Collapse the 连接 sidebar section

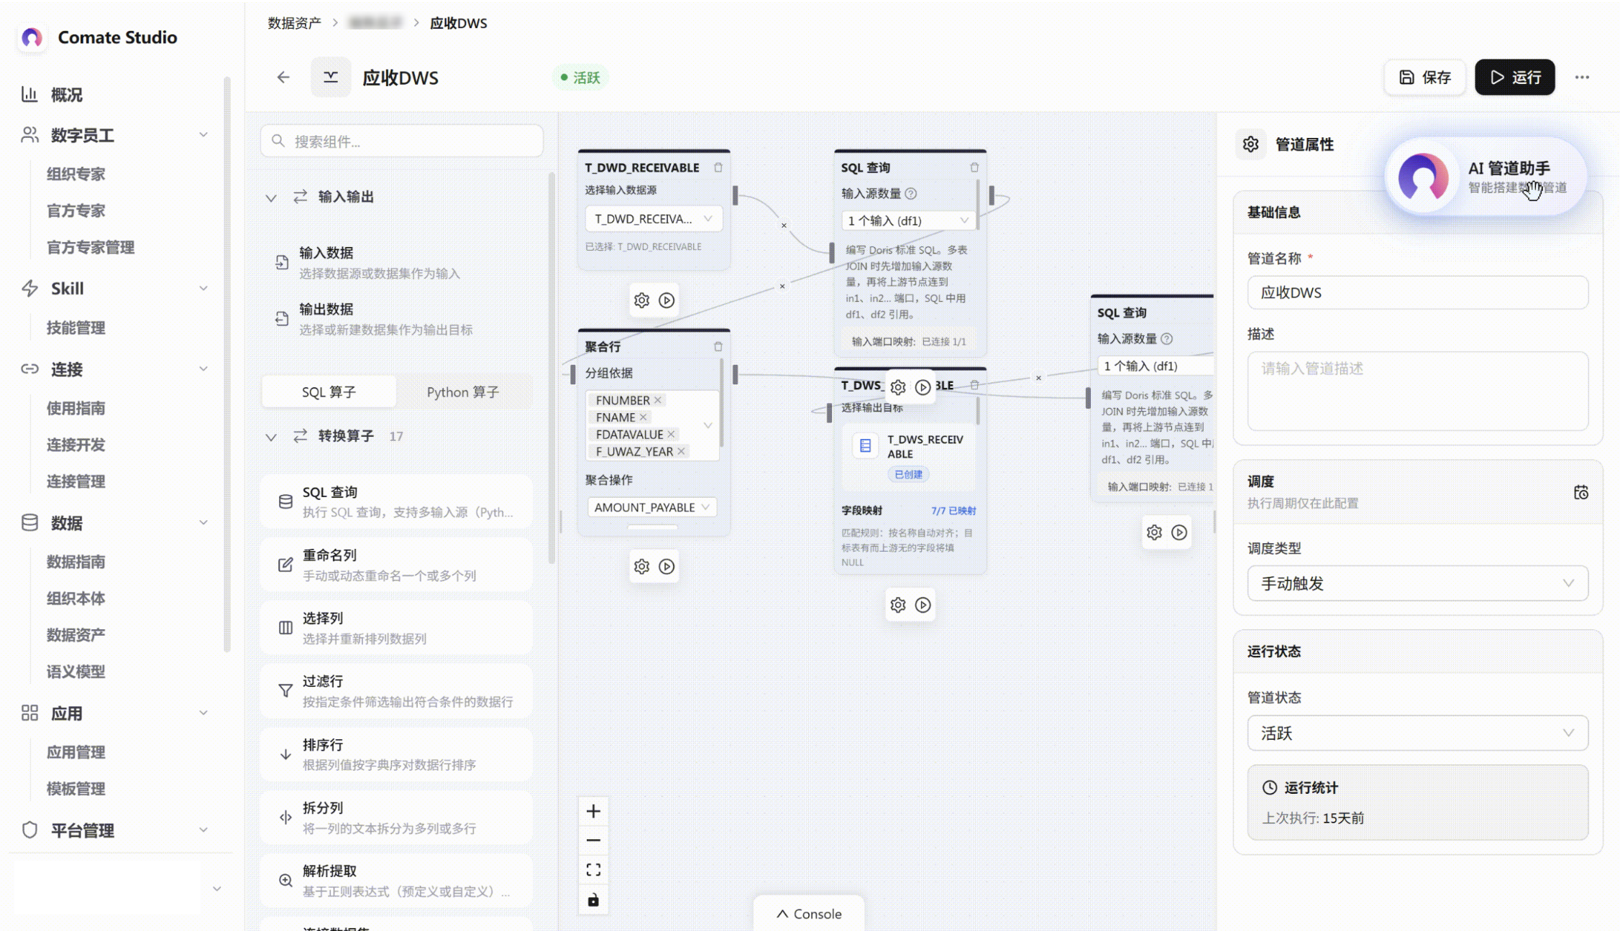(203, 369)
